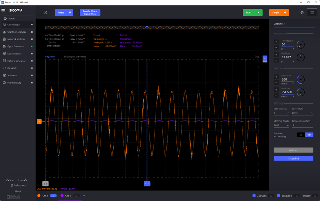Open the general settings gear

(302, 13)
